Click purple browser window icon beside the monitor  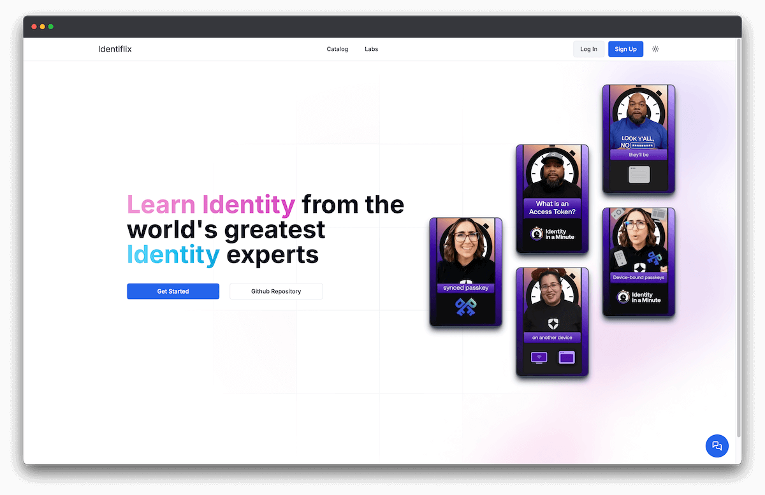point(566,357)
